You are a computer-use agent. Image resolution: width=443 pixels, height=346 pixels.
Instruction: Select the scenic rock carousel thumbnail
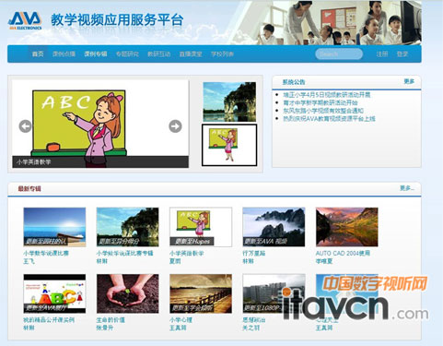tap(229, 101)
